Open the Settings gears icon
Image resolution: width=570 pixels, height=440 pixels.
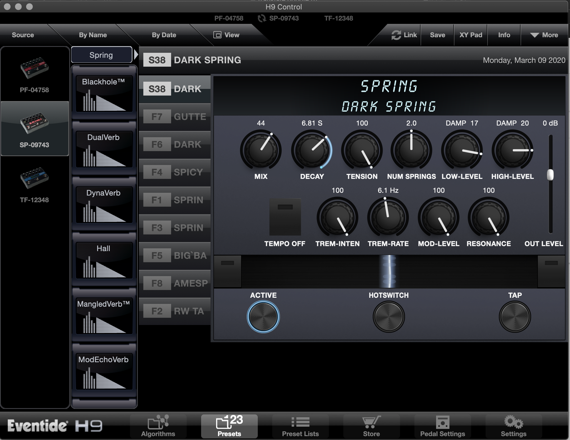click(513, 422)
